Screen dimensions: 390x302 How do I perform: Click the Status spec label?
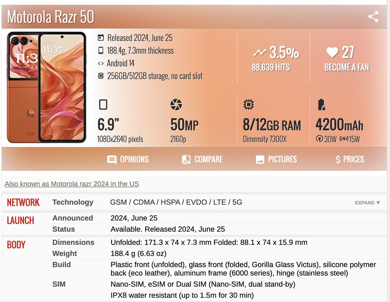tap(64, 229)
